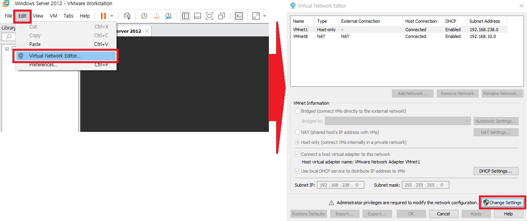Click the library search magnifier box
This screenshot has height=221, width=527.
pos(9,37)
